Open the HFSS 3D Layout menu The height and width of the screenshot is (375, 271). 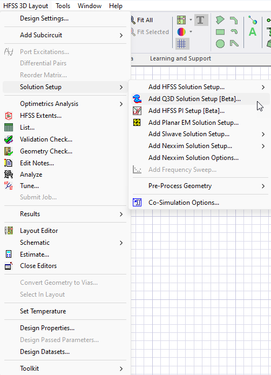point(25,6)
